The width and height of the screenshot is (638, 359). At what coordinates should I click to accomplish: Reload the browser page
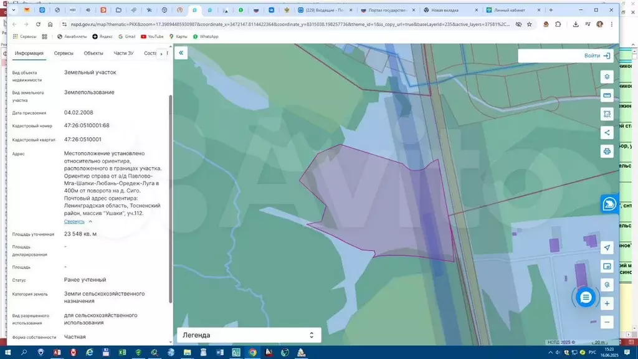tap(38, 24)
